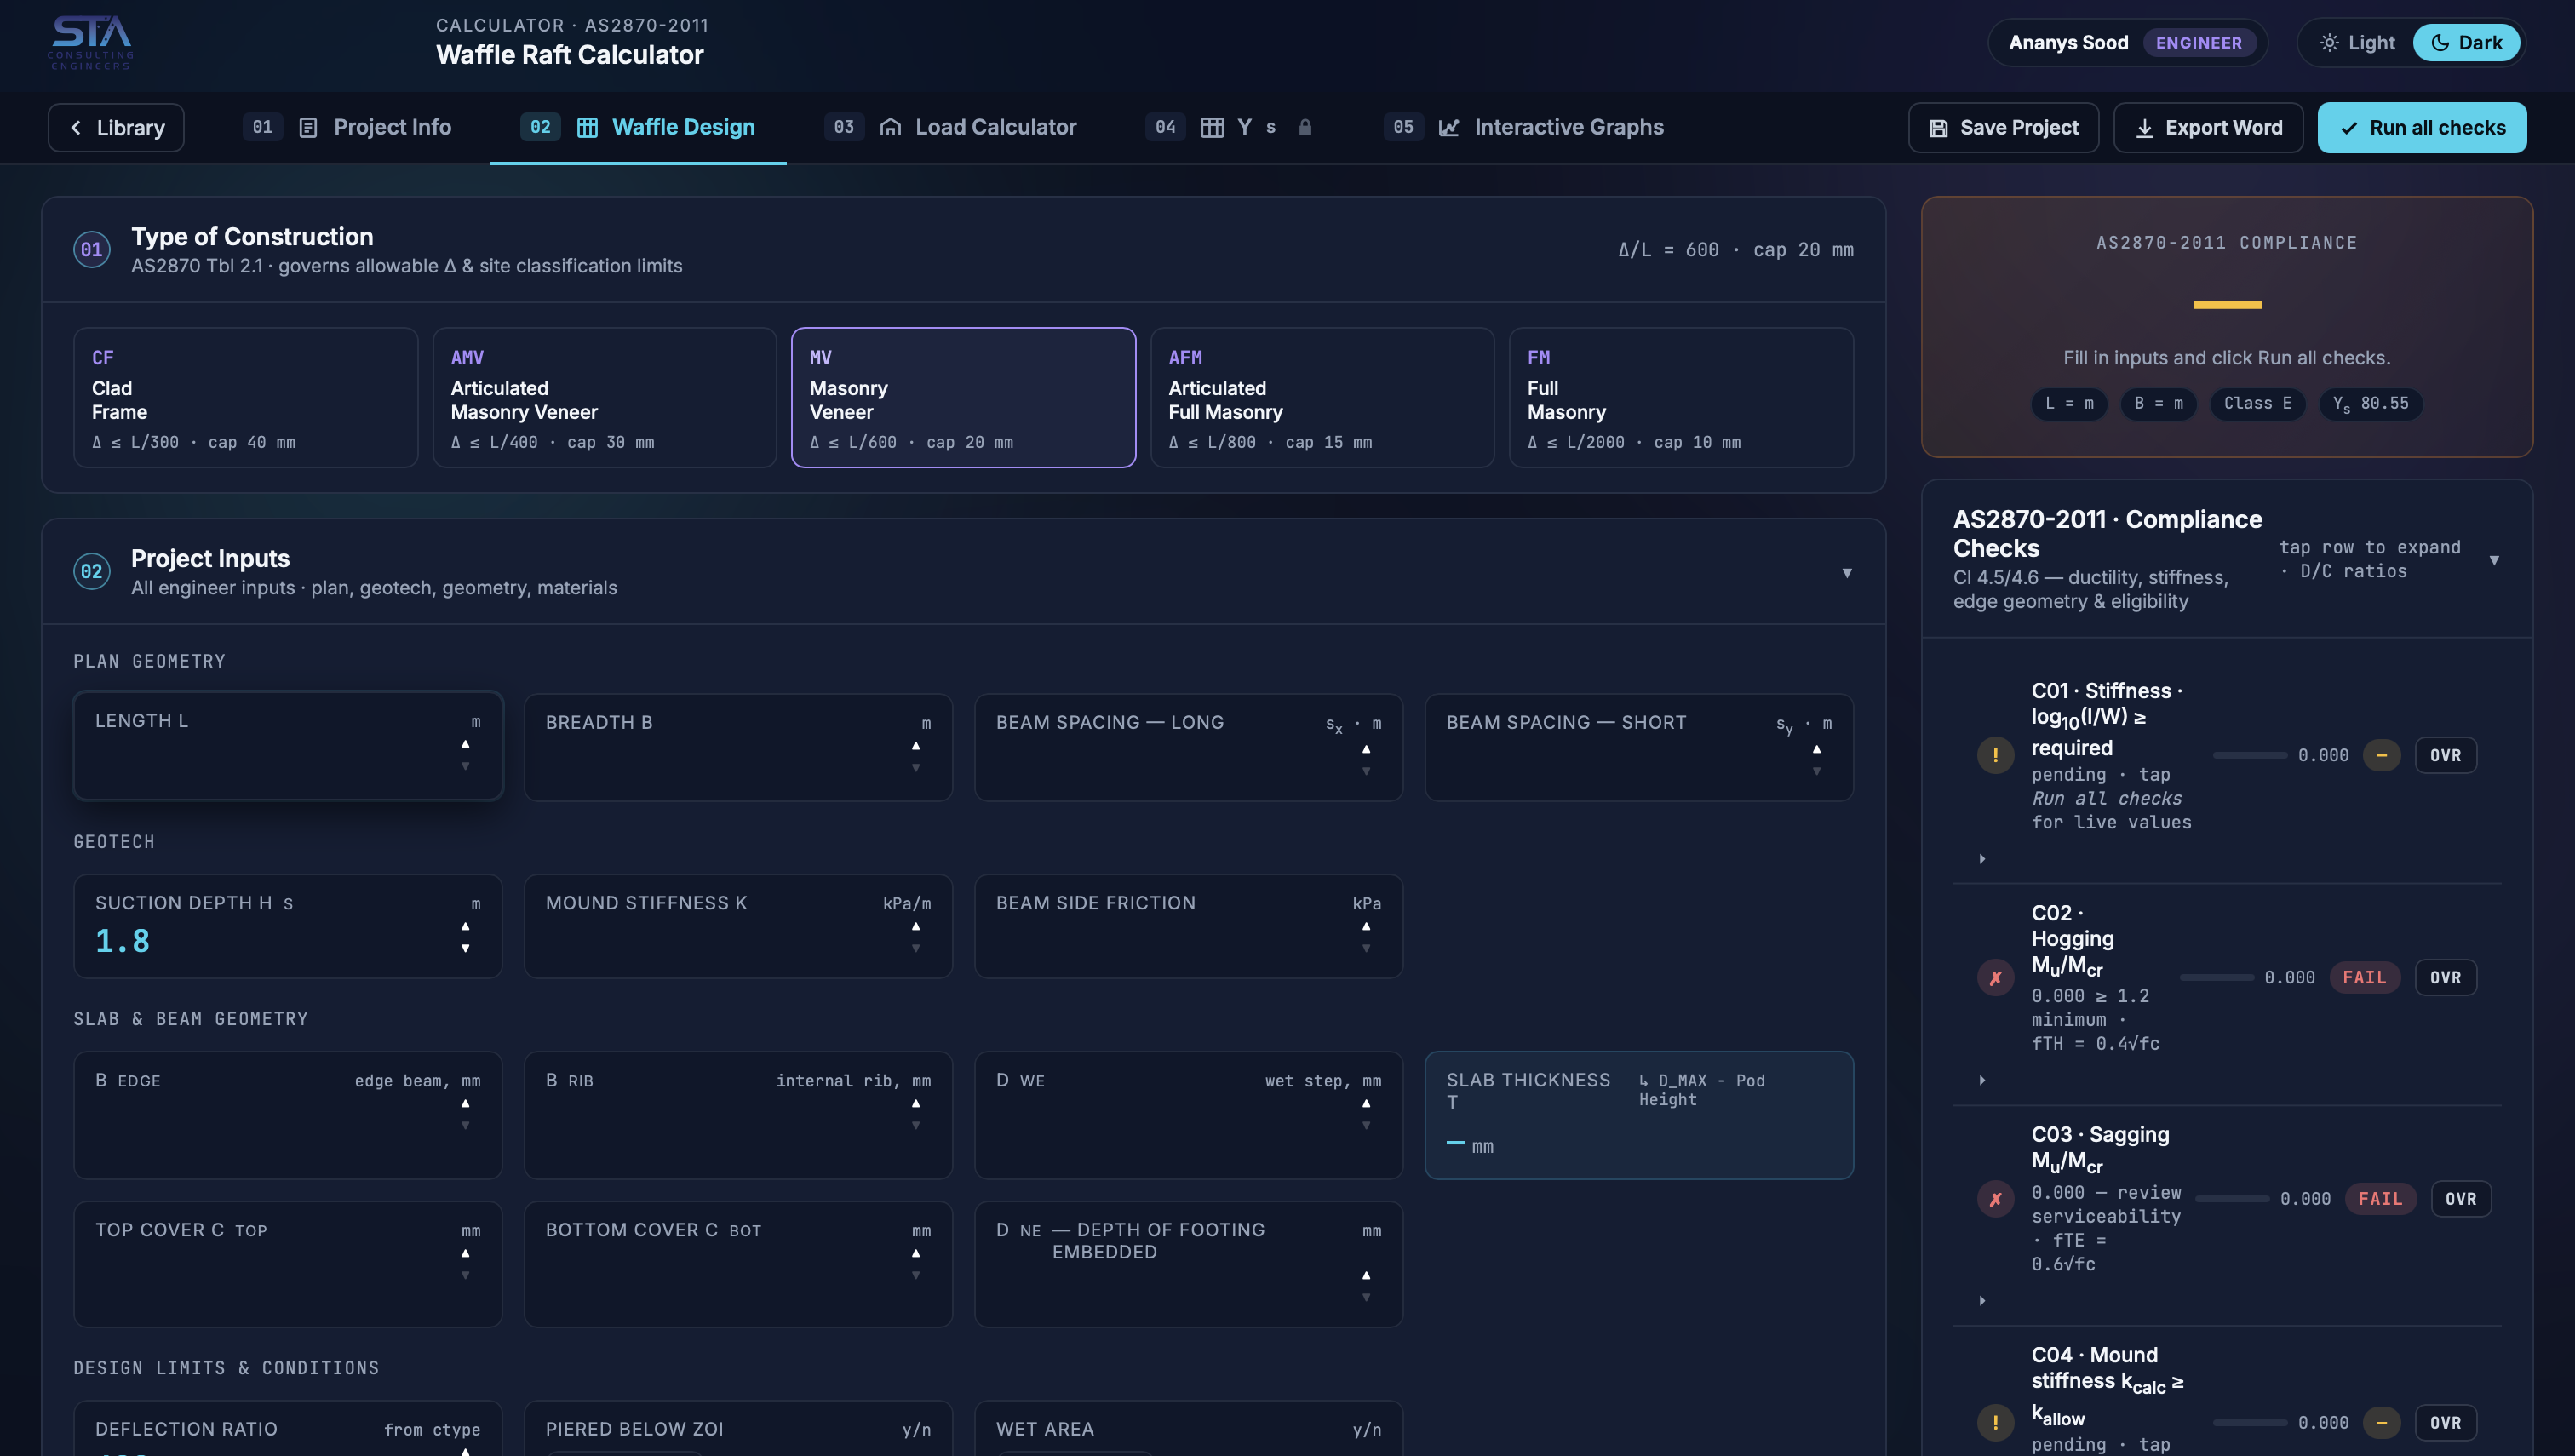Viewport: 2575px width, 1456px height.
Task: Click the C04 pending dash status badge
Action: tap(2381, 1423)
